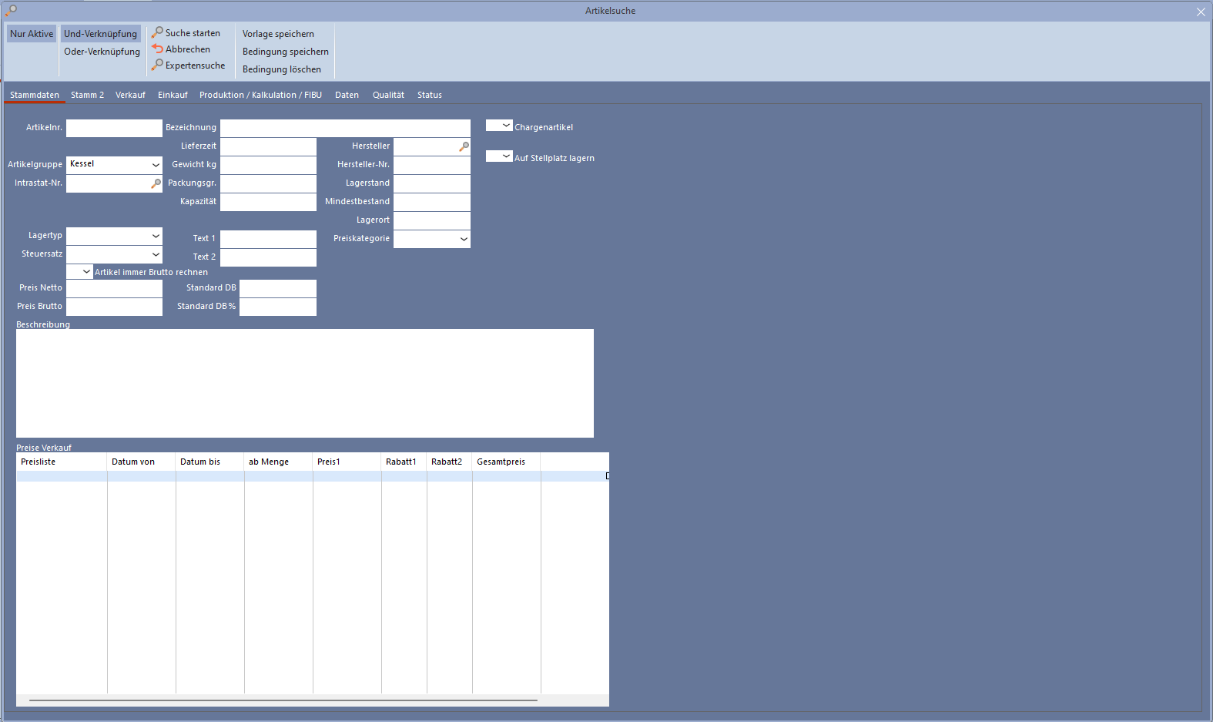Open the Chargenartikel selector dropdown
This screenshot has width=1213, height=722.
coord(506,126)
